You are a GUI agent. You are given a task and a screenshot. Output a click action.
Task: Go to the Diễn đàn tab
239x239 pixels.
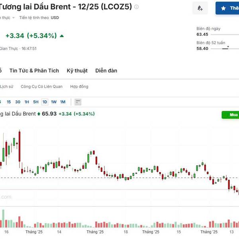click(x=106, y=71)
